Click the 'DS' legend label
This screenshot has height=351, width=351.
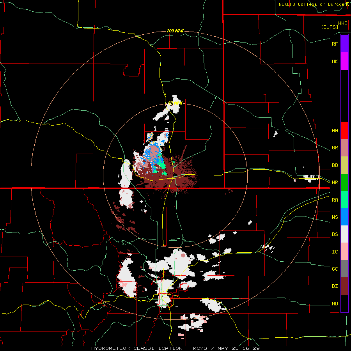335,234
